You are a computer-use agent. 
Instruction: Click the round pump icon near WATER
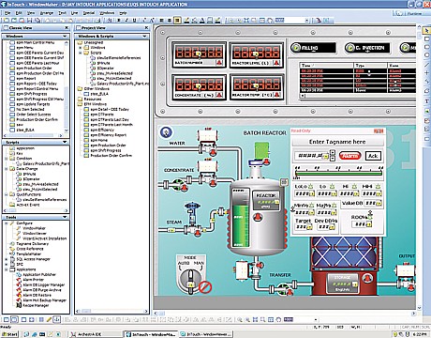click(x=166, y=132)
